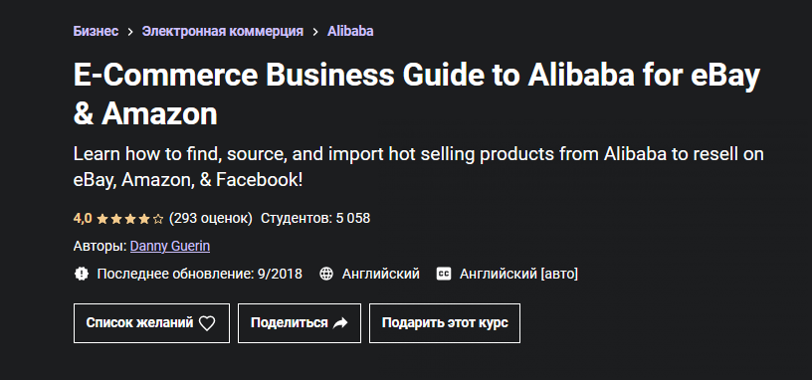Click the CC closed captions icon
This screenshot has width=812, height=380.
pyautogui.click(x=444, y=274)
